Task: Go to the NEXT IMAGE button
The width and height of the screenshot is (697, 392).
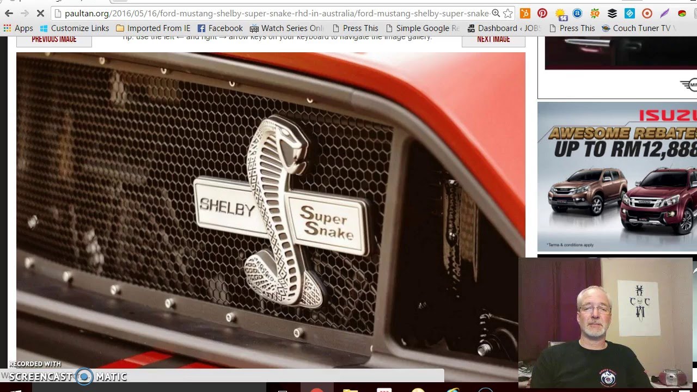Action: [x=493, y=40]
